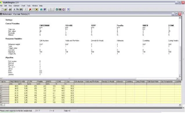Screen dimensions: 185x113
Task: Click the purple C toolbar icon
Action: tap(64, 10)
